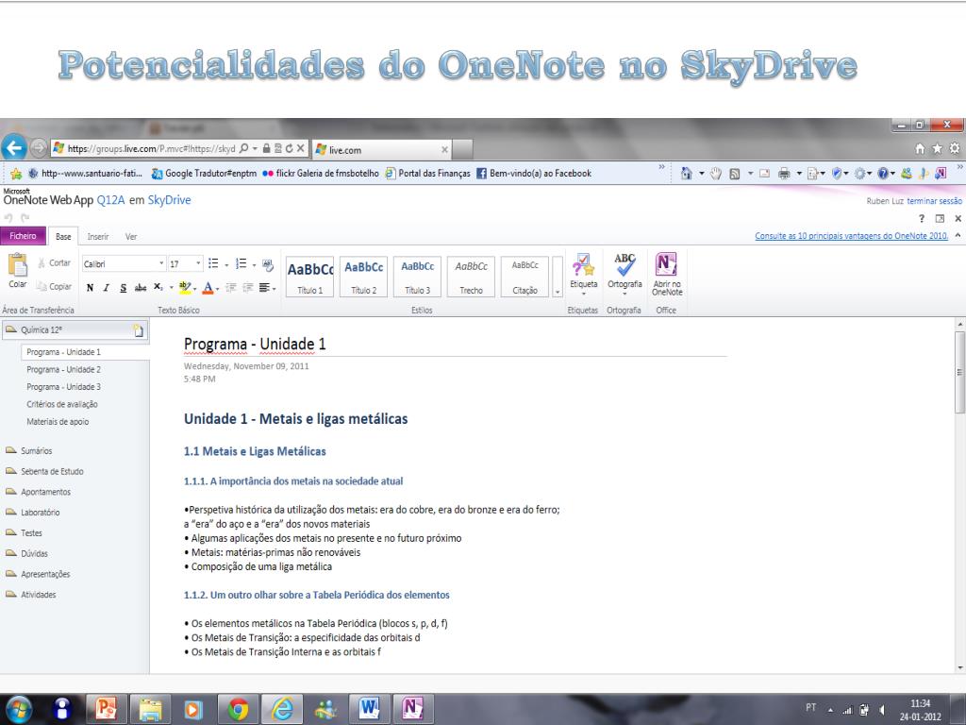Click the Colar paste icon
The width and height of the screenshot is (966, 725).
17,265
